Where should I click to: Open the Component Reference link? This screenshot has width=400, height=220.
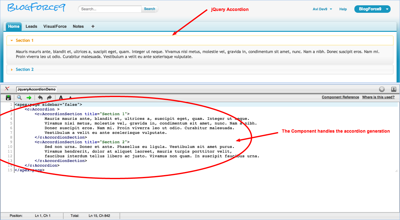point(340,97)
